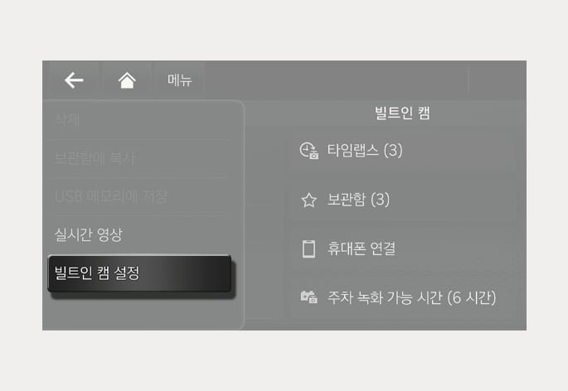Screen dimensions: 568x391
Task: Tap the (6 시간) value text
Action: 472,297
